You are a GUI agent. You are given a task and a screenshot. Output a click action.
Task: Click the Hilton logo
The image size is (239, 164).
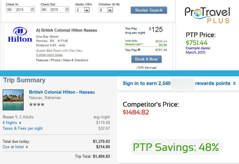click(x=20, y=35)
